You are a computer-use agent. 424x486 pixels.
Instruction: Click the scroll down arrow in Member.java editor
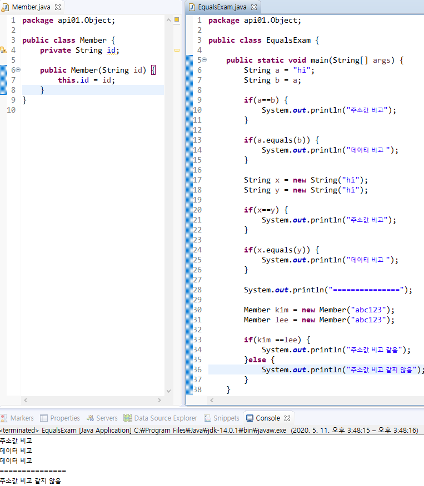coord(168,391)
